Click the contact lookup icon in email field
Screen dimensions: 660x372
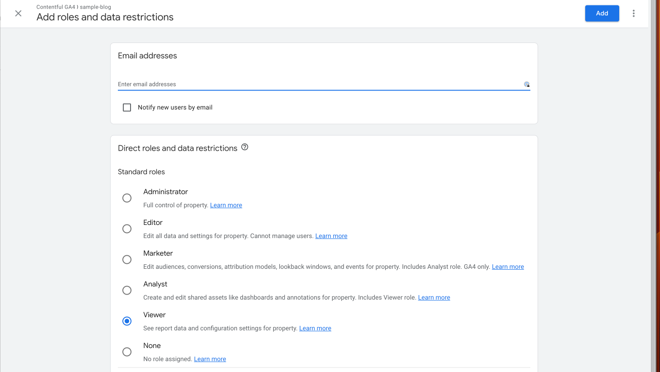pos(526,84)
